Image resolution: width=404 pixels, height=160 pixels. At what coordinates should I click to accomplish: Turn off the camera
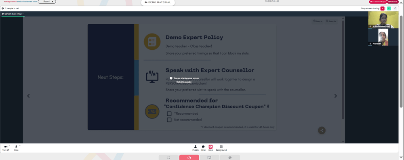click(6, 147)
